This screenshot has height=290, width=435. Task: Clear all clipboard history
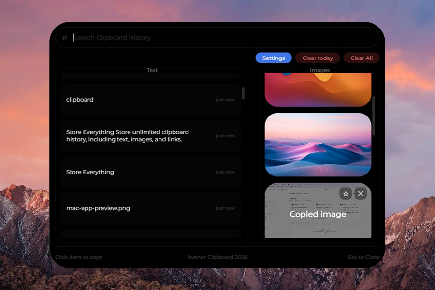(x=362, y=58)
